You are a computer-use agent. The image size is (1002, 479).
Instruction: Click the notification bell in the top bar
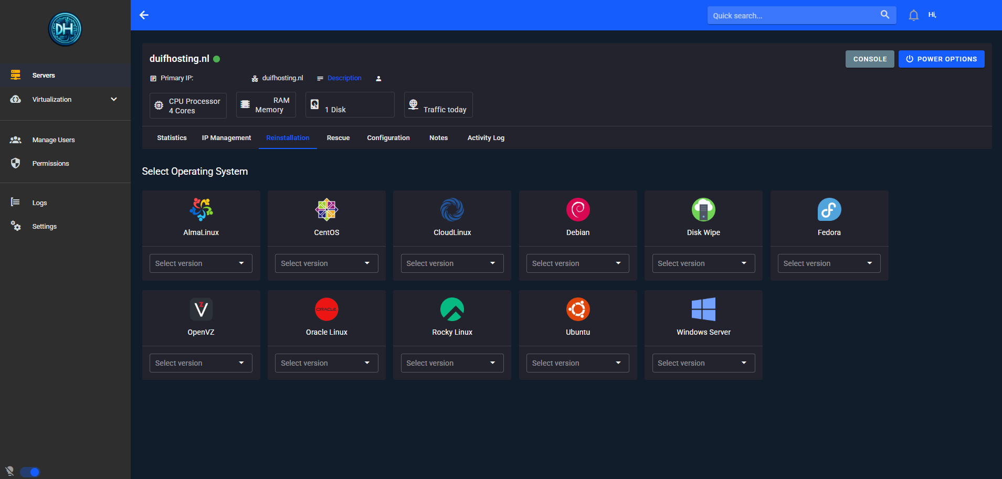913,15
